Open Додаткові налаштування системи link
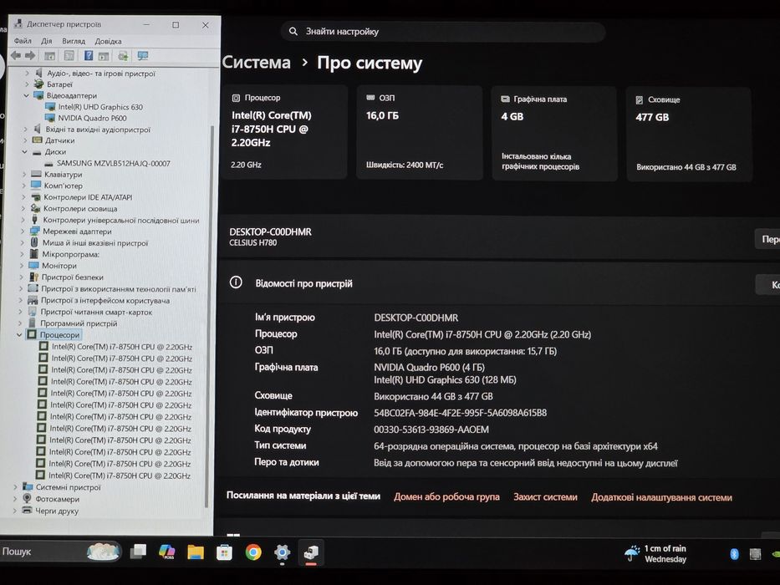Viewport: 780px width, 585px height. 661,497
